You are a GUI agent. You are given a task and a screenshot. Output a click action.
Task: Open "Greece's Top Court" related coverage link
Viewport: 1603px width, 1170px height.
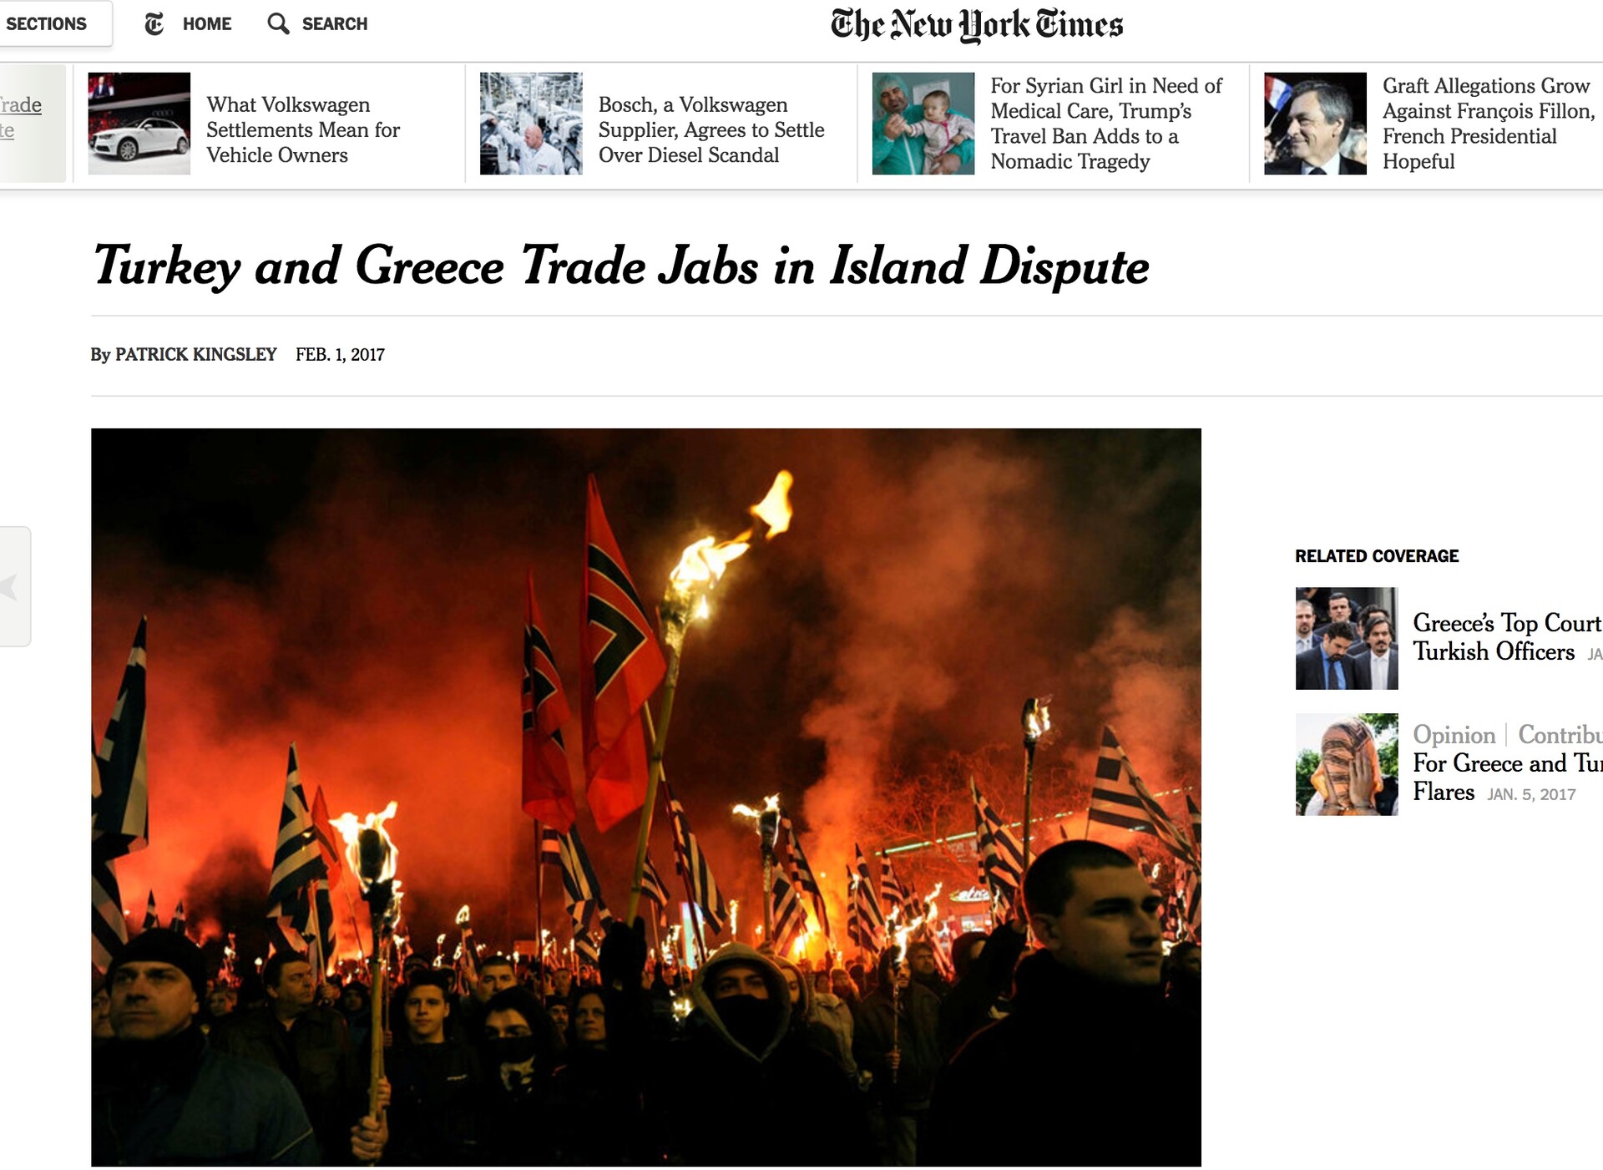click(x=1507, y=637)
